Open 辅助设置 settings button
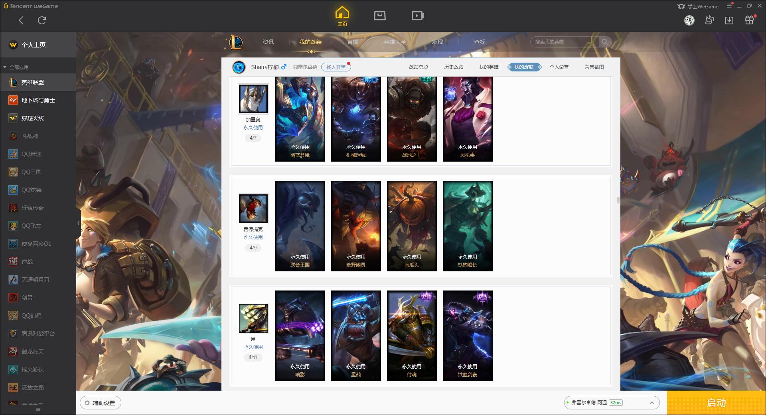 pyautogui.click(x=101, y=403)
